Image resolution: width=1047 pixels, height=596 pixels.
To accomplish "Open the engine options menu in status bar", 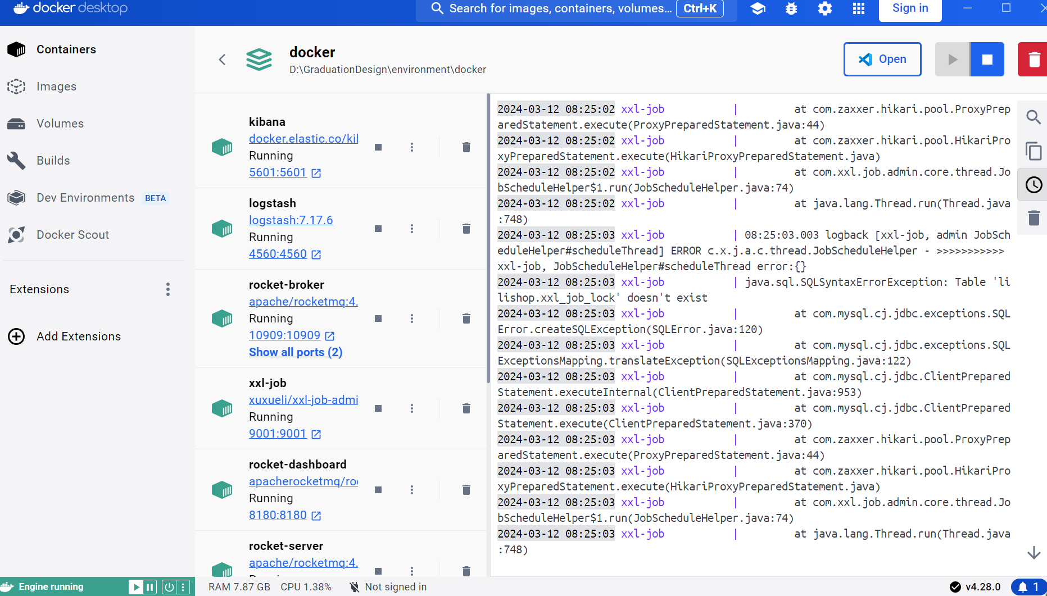I will (x=183, y=587).
